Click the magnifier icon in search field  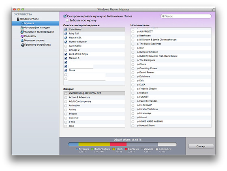(163, 16)
